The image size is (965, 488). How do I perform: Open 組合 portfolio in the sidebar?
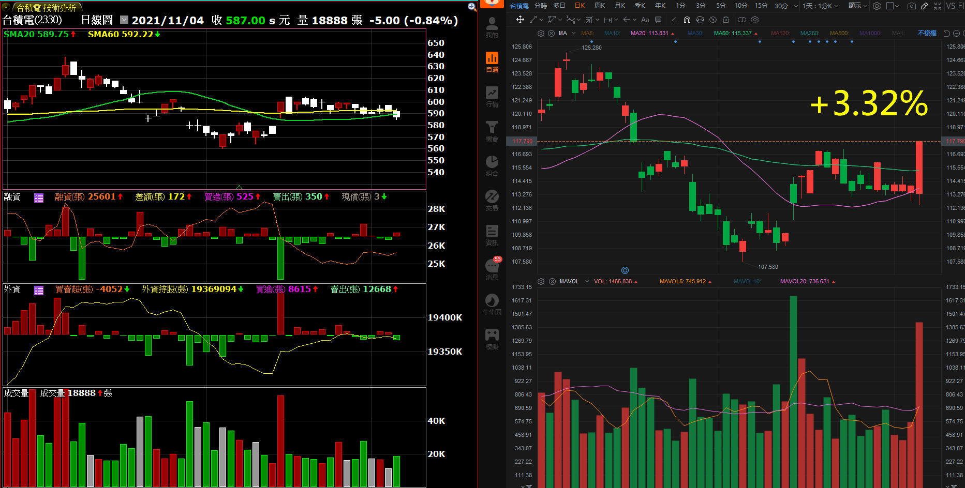coord(492,166)
